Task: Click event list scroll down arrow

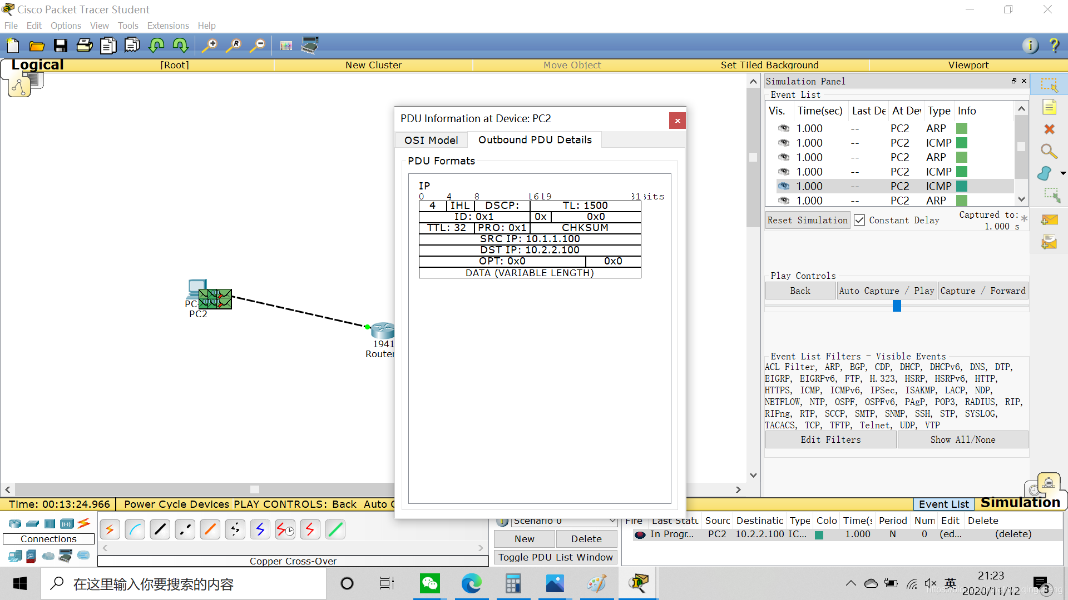Action: tap(1021, 199)
